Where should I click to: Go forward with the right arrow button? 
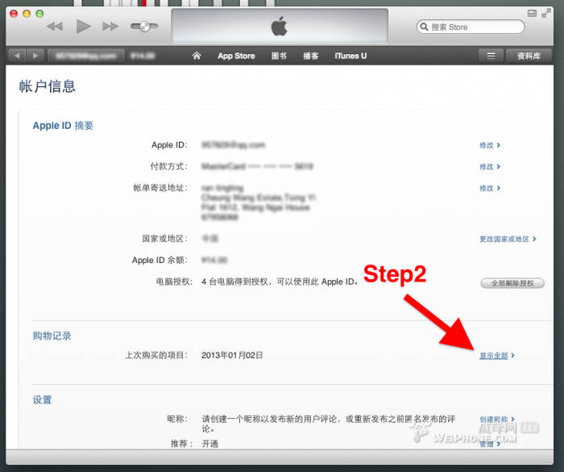click(x=35, y=56)
